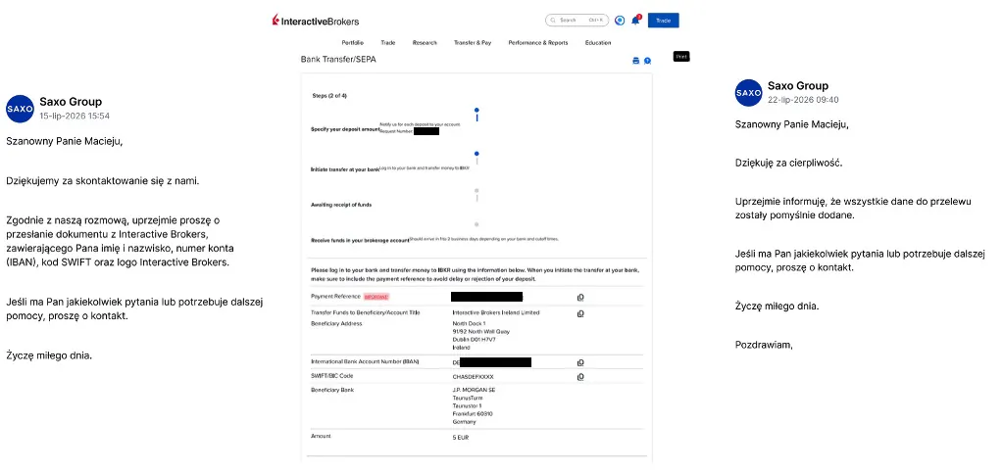Click the 'Specify your deposit amount' step

point(345,129)
